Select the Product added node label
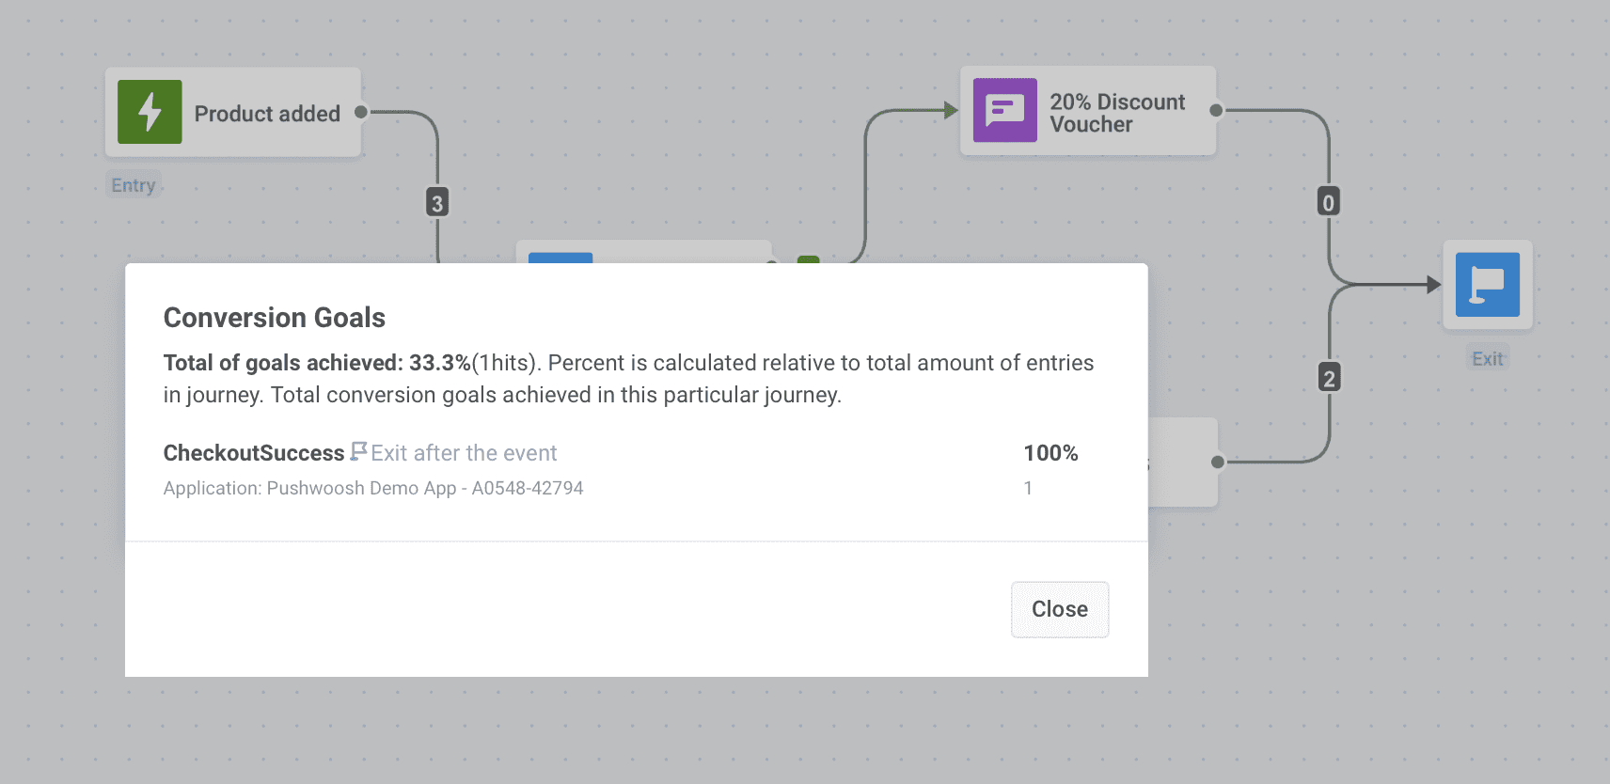This screenshot has height=784, width=1610. (x=267, y=114)
